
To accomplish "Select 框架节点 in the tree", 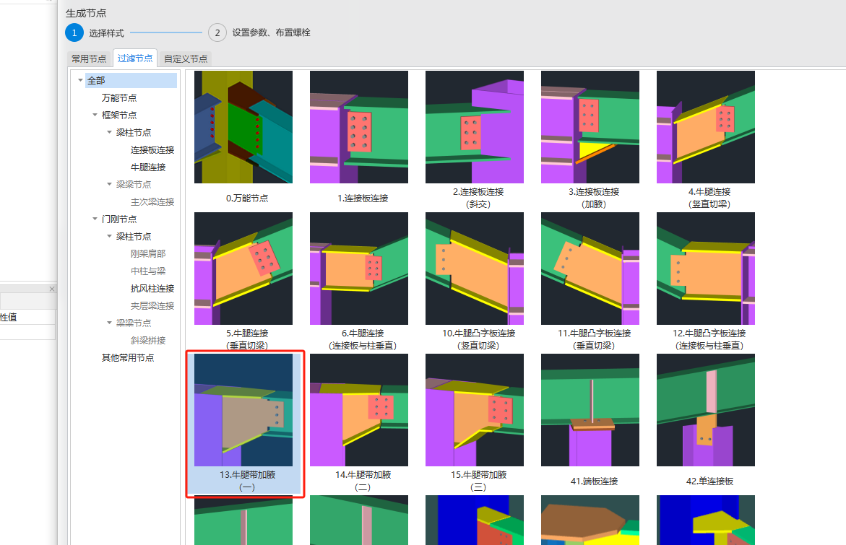I will [119, 115].
